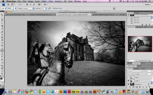Select the Magic Wand tool
The image size is (153, 95).
point(2,23)
